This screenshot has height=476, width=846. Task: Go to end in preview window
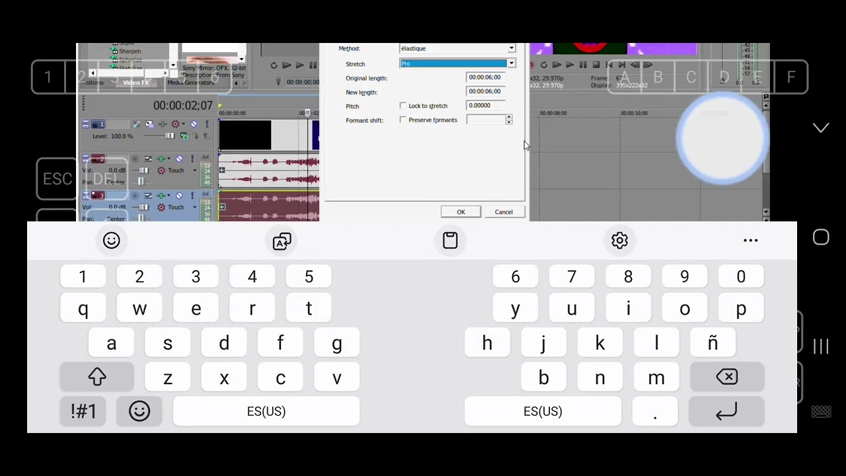click(621, 65)
